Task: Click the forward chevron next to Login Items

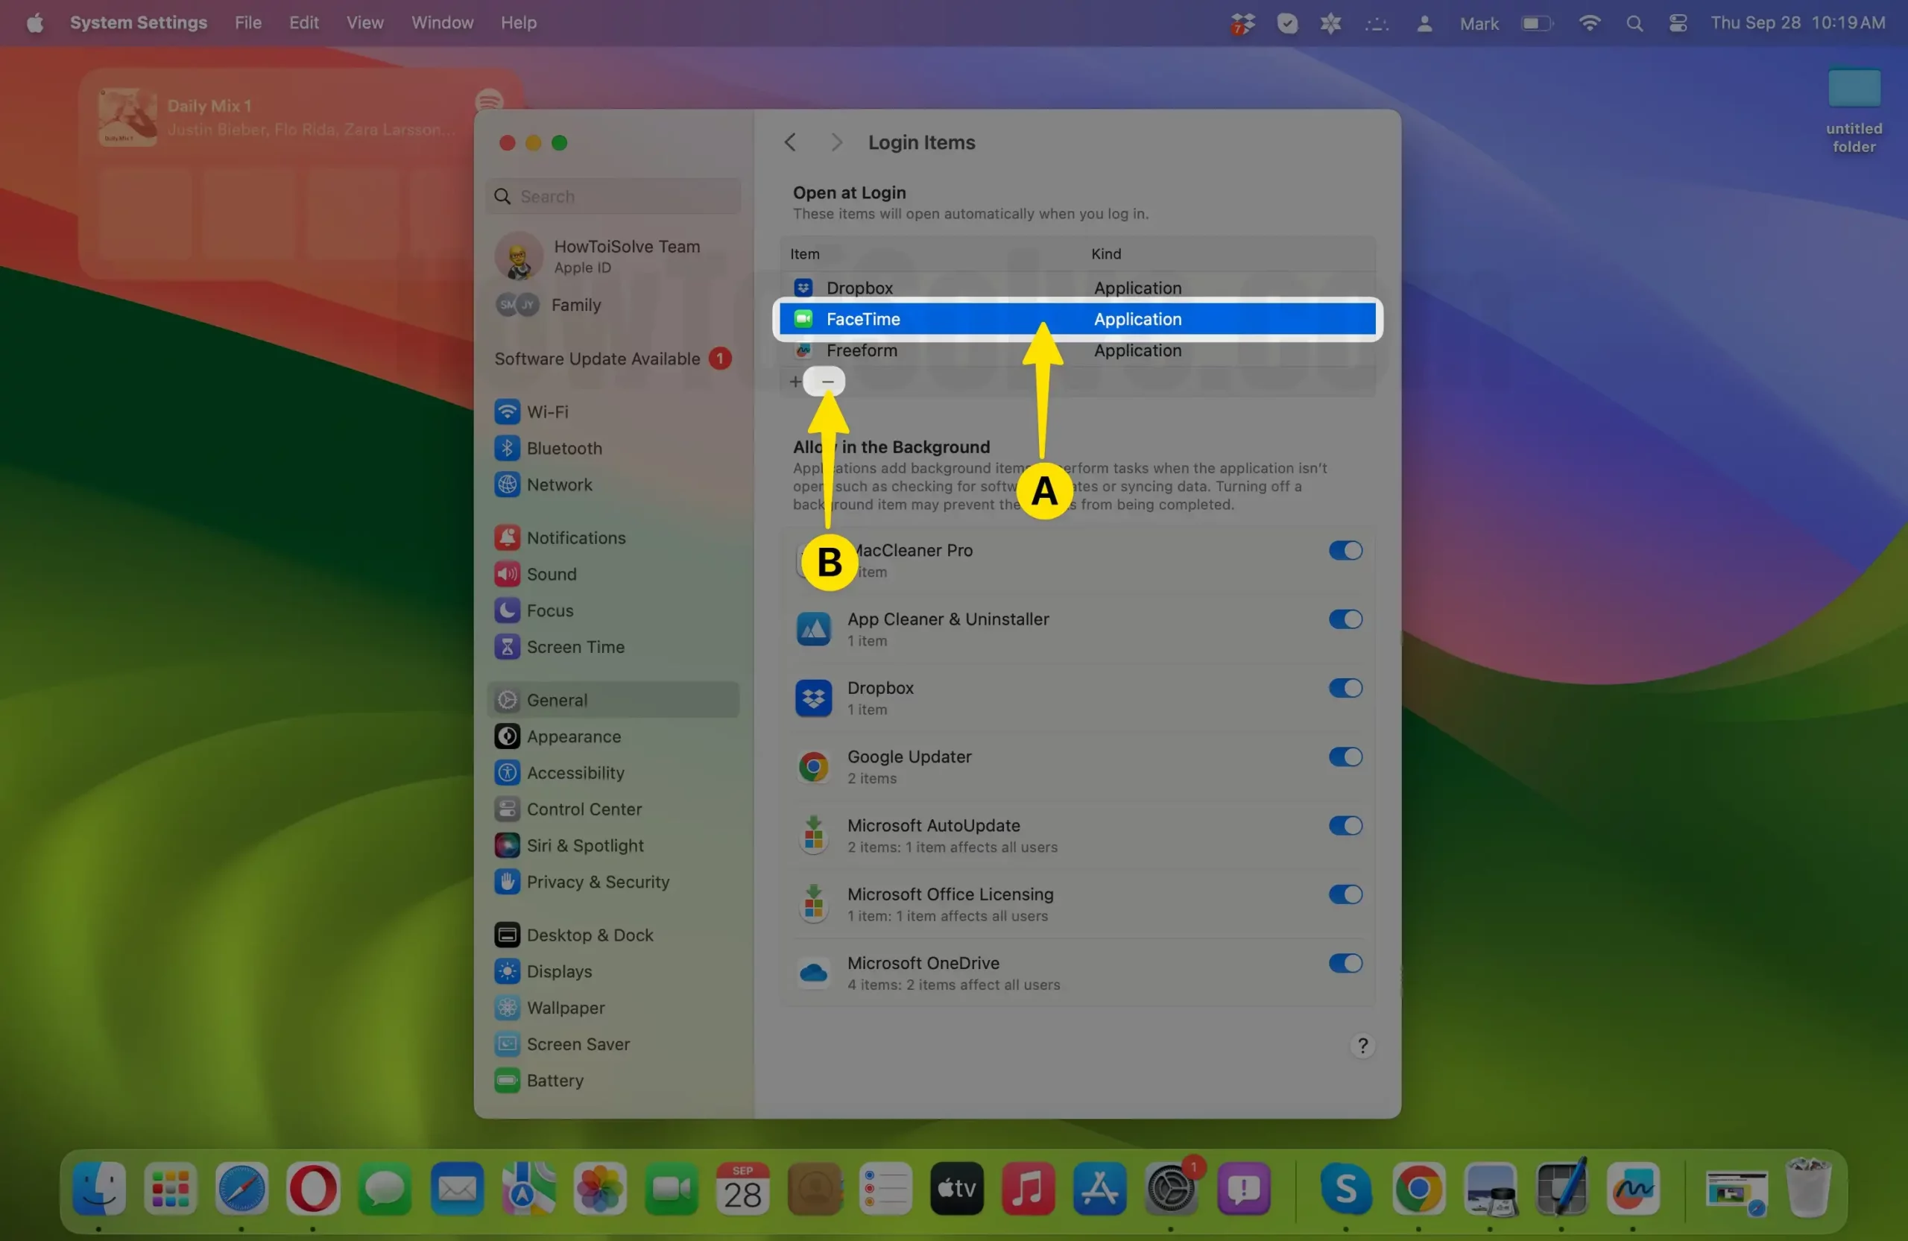Action: 836,142
